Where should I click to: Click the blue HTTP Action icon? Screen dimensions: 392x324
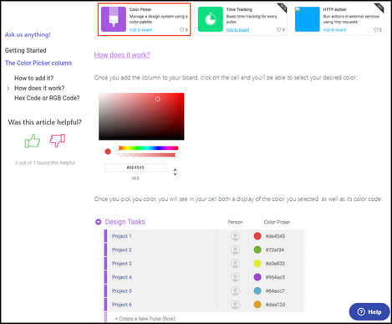coord(308,19)
